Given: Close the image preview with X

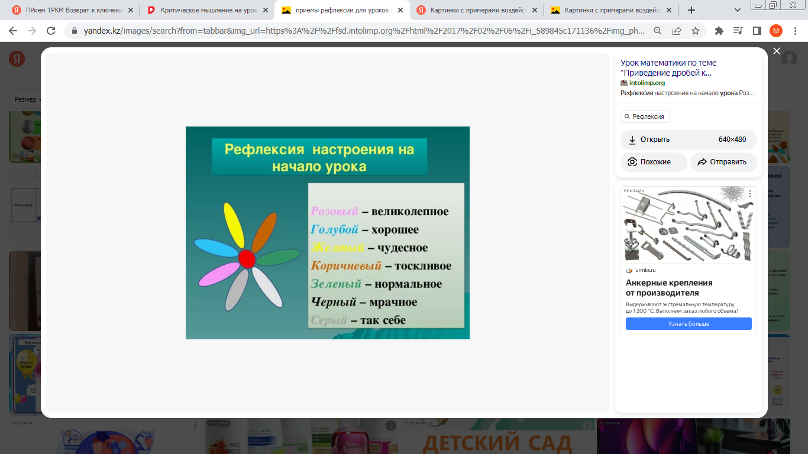Looking at the screenshot, I should pyautogui.click(x=777, y=51).
